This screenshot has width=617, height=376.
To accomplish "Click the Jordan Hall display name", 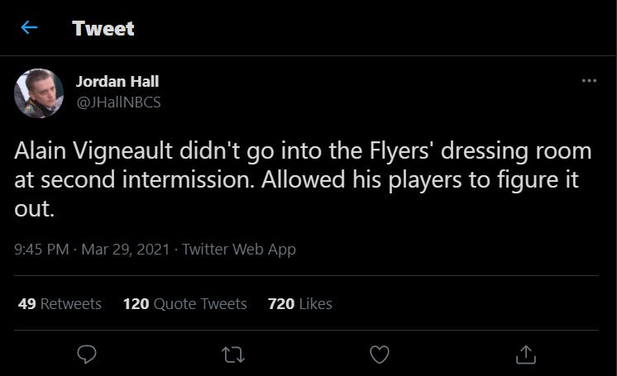I will pyautogui.click(x=117, y=81).
